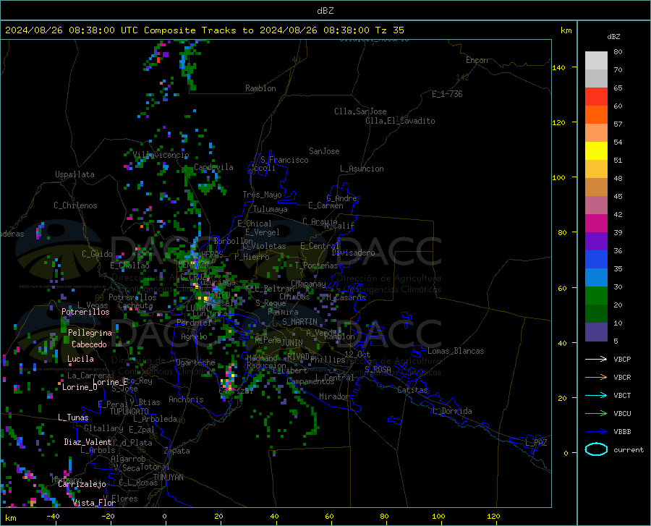Click the green VBCU arrow legend icon
Image resolution: width=651 pixels, height=526 pixels.
[596, 414]
